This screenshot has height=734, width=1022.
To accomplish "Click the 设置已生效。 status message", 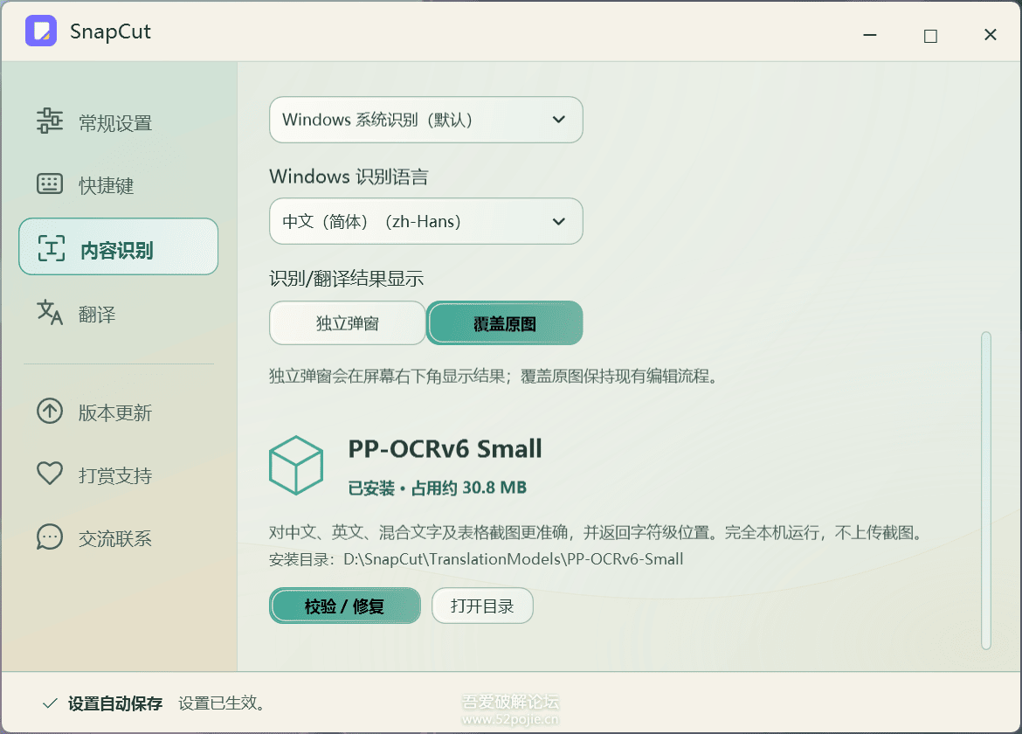I will coord(222,703).
